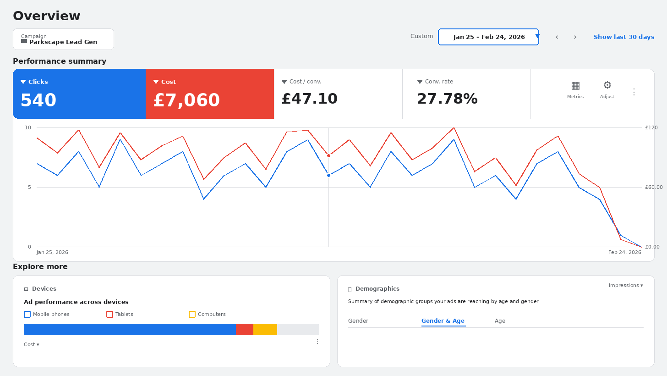
Task: Toggle the Tablets legend checkbox
Action: 109,315
